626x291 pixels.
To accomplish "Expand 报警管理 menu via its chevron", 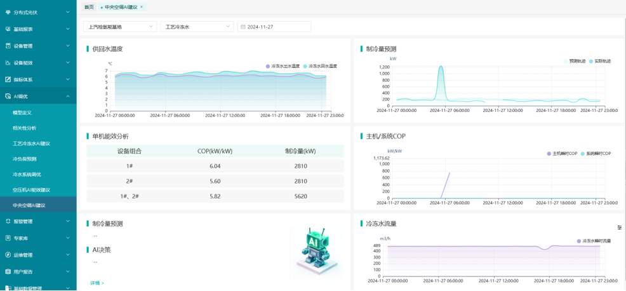I will tap(68, 221).
